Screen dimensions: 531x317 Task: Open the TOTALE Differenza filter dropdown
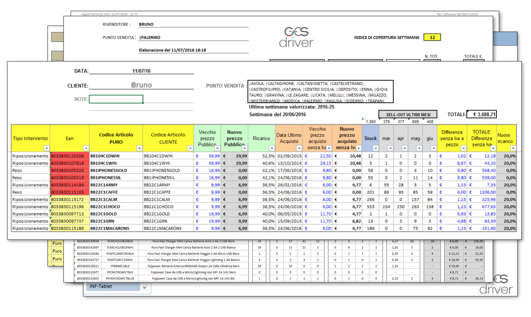pyautogui.click(x=493, y=148)
